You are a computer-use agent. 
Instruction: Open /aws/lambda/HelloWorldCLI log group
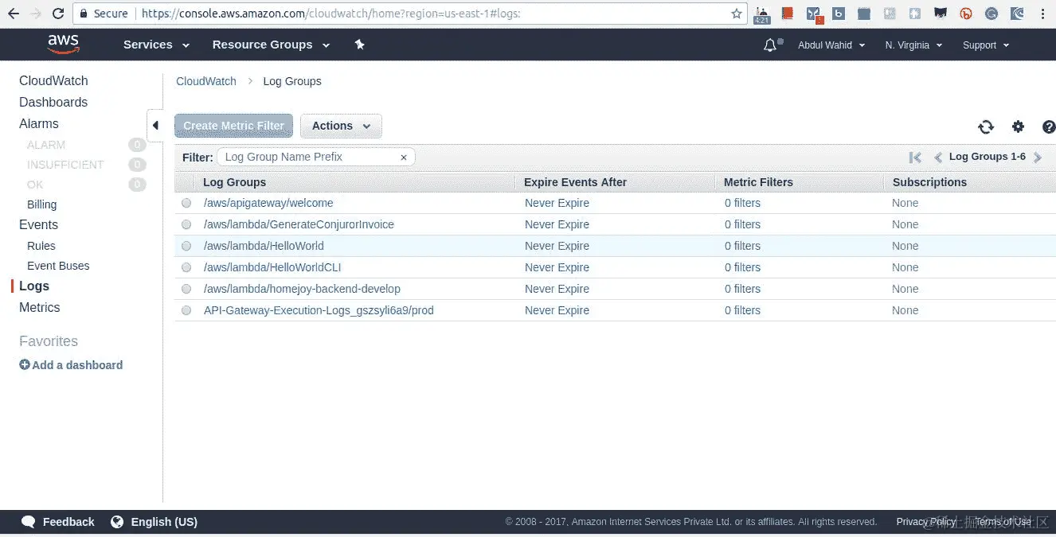coord(272,267)
